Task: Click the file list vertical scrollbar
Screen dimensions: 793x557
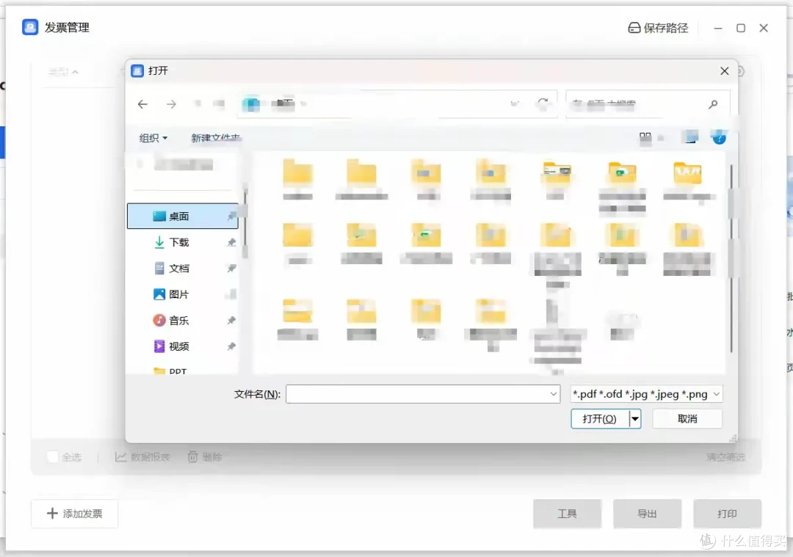Action: pyautogui.click(x=731, y=258)
